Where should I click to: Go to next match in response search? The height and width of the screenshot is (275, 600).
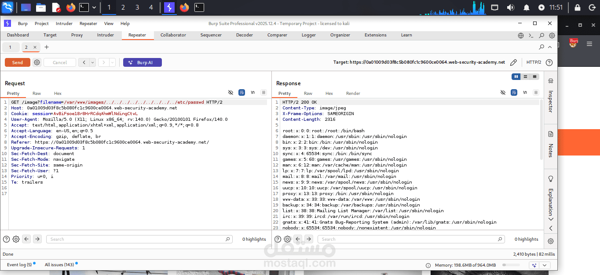pyautogui.click(x=309, y=239)
